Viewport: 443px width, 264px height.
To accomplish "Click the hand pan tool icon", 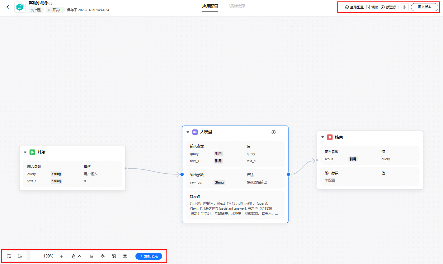I will [73, 256].
